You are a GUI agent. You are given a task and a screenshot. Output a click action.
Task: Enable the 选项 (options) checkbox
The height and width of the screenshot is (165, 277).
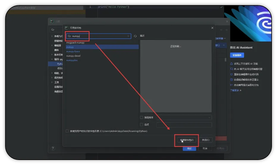point(141,124)
